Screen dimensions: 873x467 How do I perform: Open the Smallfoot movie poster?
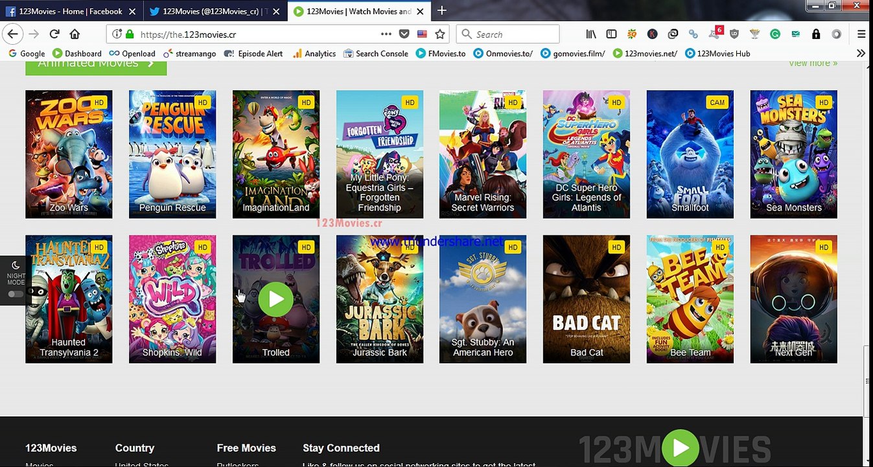690,154
